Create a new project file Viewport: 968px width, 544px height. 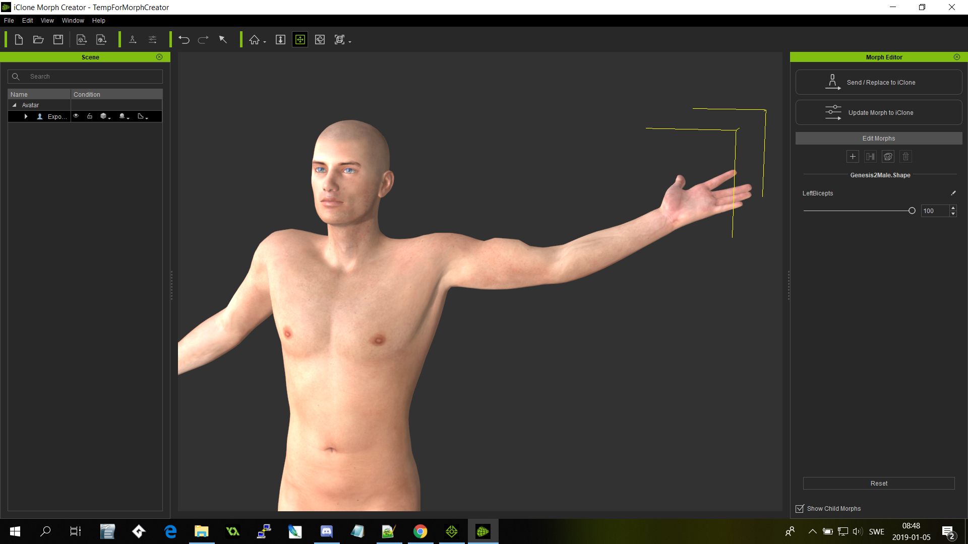[19, 40]
